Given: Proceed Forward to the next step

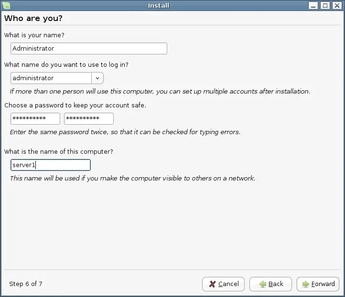Looking at the screenshot, I should (x=318, y=284).
